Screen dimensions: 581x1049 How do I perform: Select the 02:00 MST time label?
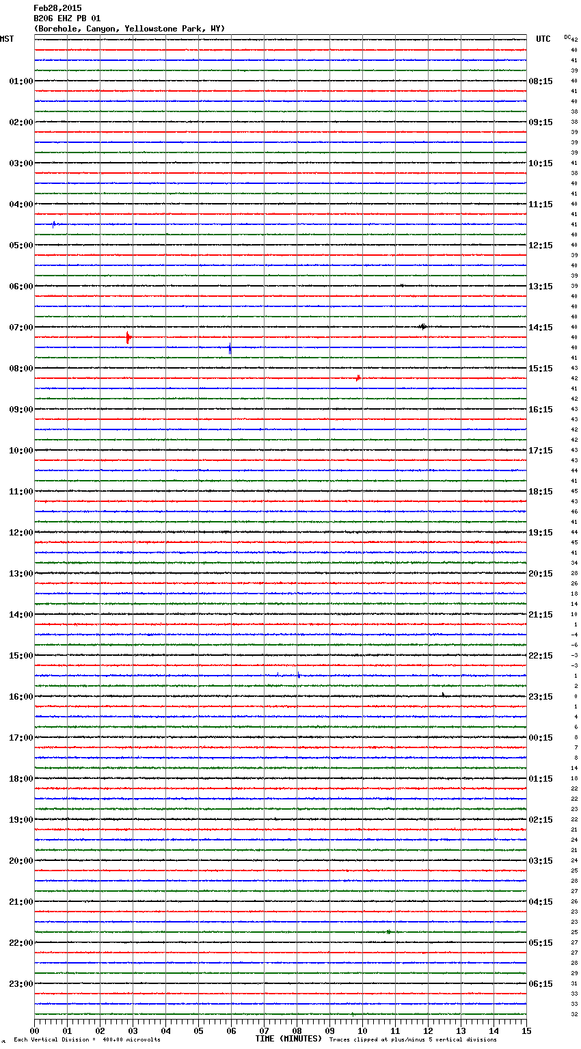point(21,122)
